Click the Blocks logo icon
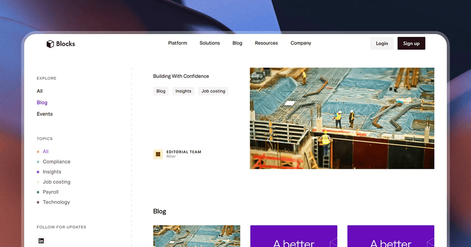 coord(50,44)
